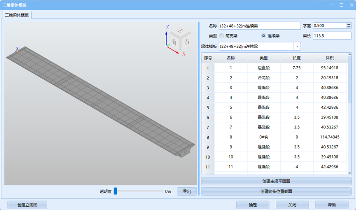
Task: Select the 连续梁 radio button
Action: click(x=263, y=36)
